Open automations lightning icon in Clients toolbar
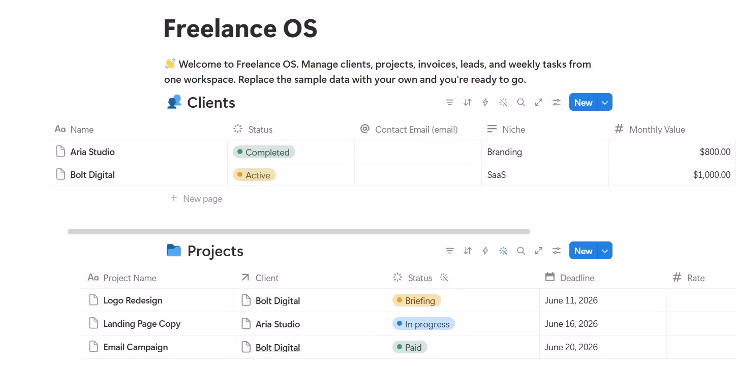This screenshot has height=366, width=736. pos(485,102)
